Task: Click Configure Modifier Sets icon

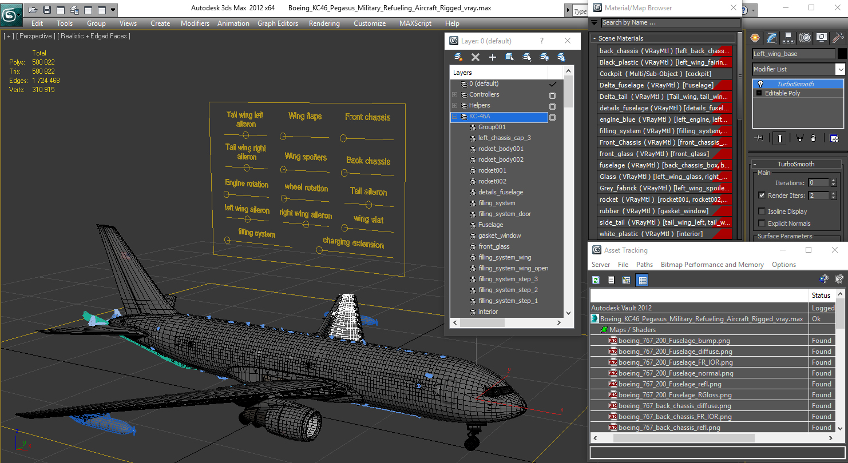Action: point(834,138)
